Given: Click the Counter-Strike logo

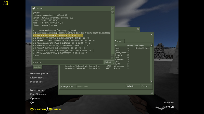Looking at the screenshot, I should pos(46,109).
